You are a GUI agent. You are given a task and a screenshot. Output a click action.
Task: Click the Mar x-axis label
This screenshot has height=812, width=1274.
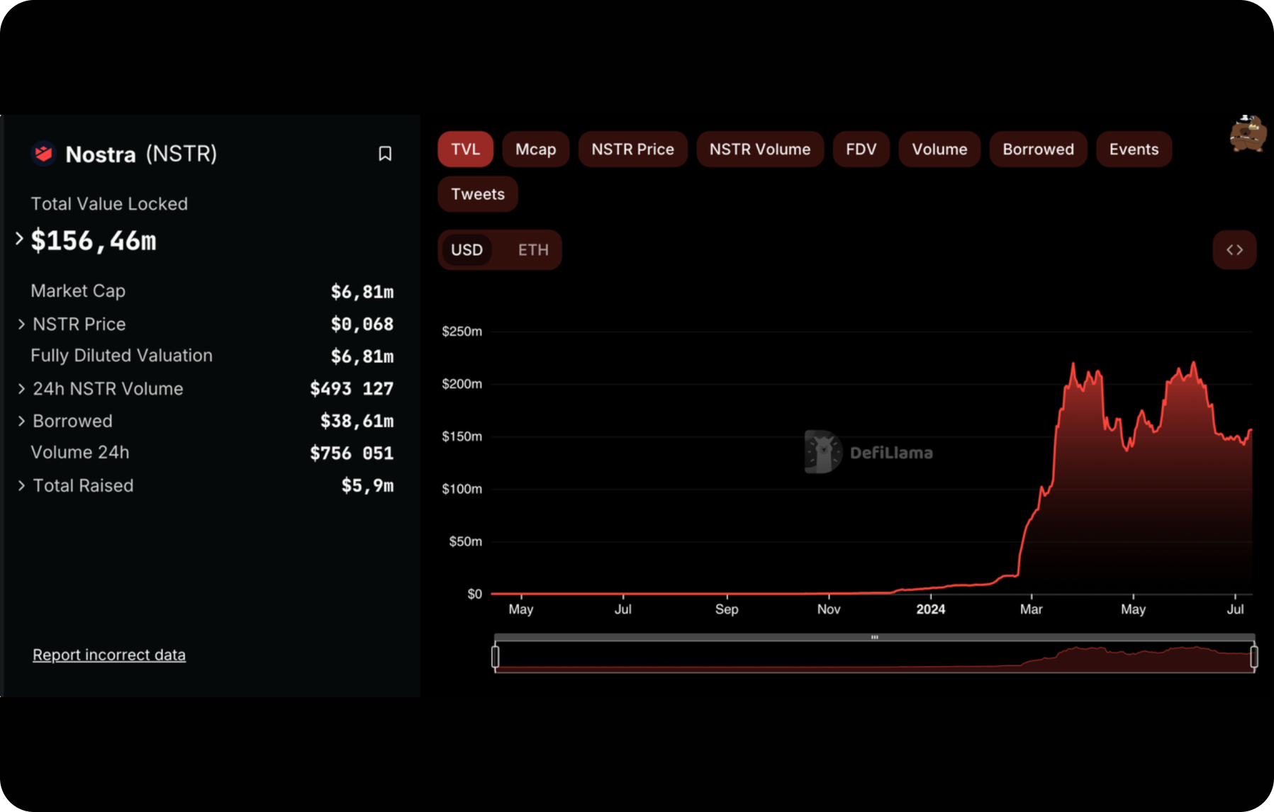(x=1031, y=609)
